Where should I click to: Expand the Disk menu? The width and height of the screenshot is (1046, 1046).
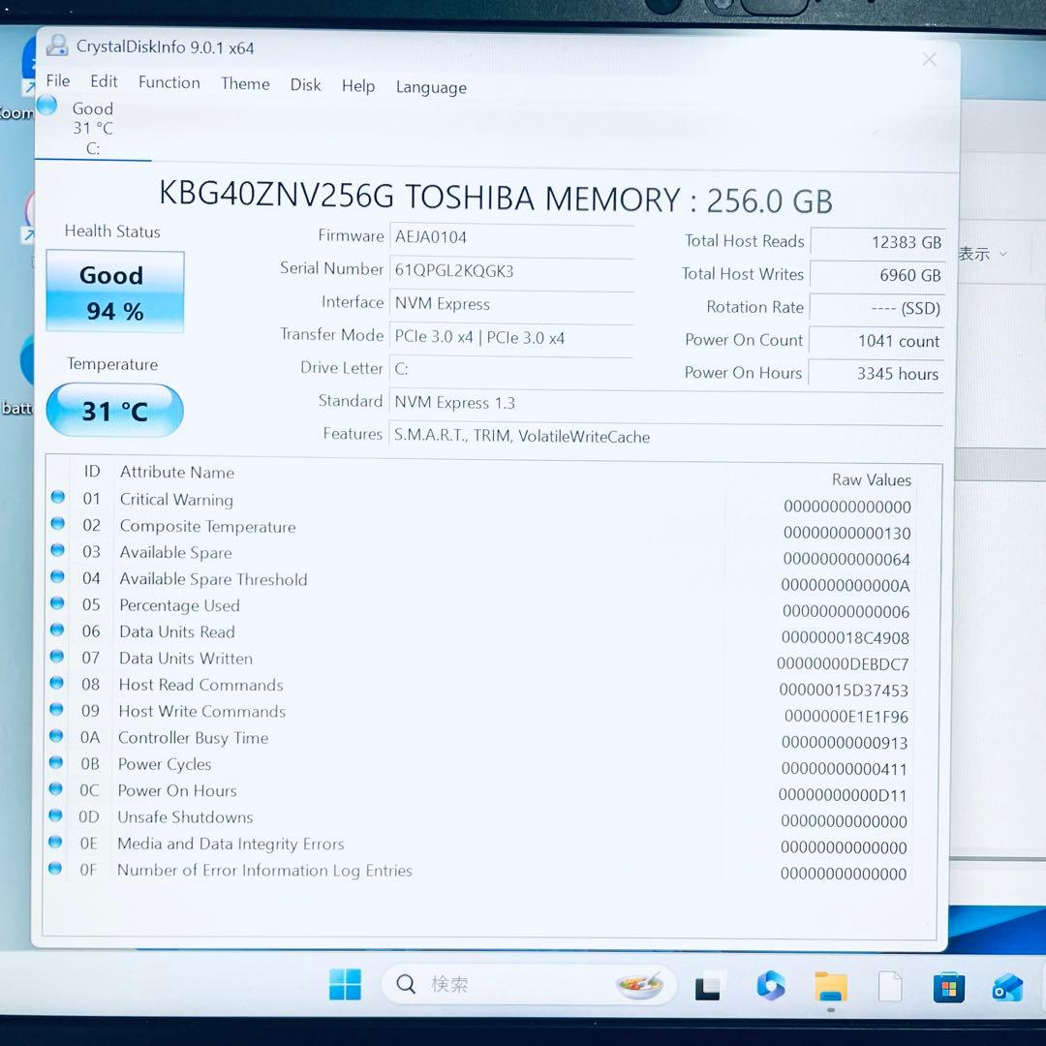click(x=305, y=85)
